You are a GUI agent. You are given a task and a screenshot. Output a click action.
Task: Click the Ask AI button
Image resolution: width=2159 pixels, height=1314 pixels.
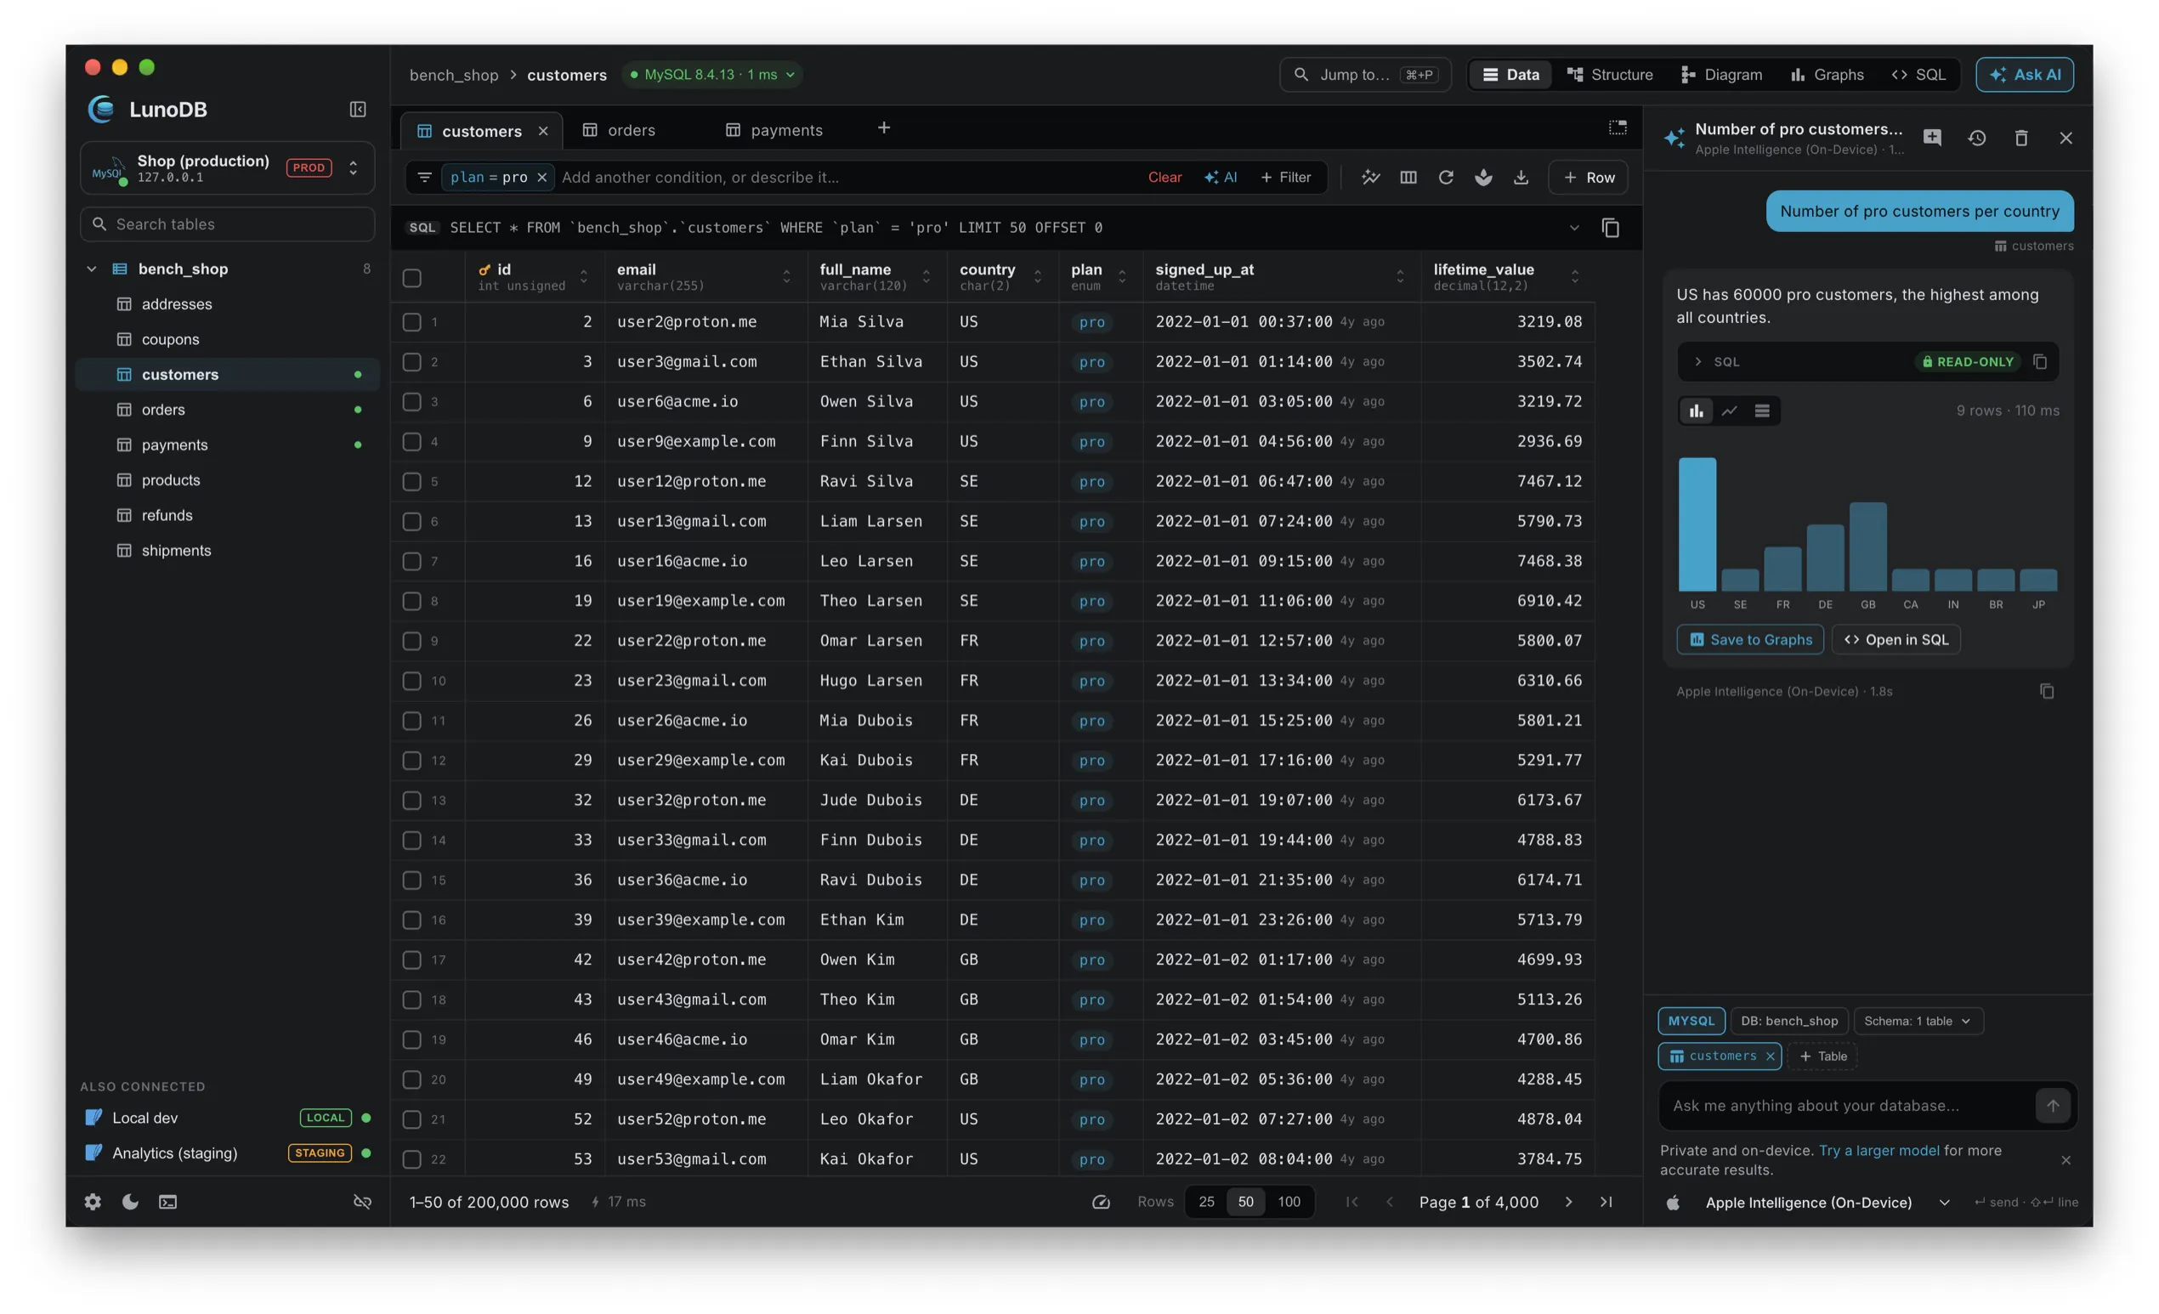click(2024, 75)
